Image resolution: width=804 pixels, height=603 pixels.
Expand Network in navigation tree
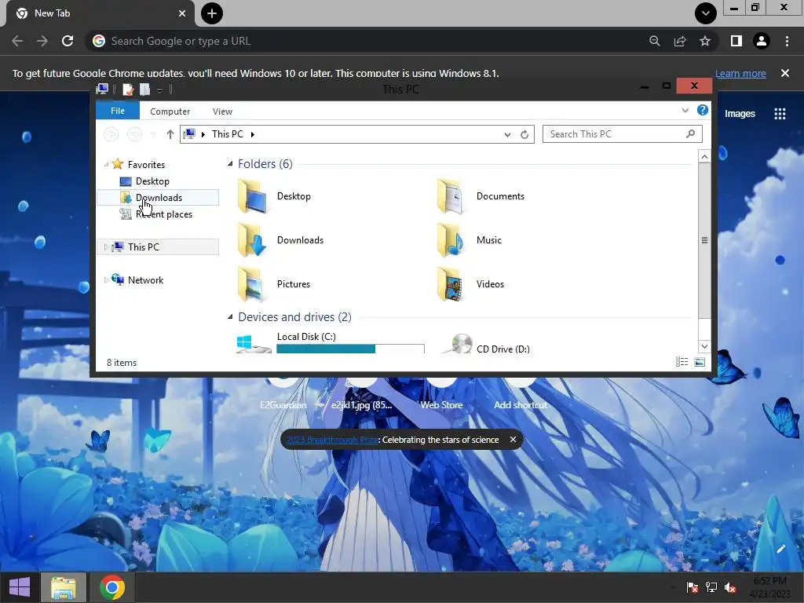(x=106, y=280)
